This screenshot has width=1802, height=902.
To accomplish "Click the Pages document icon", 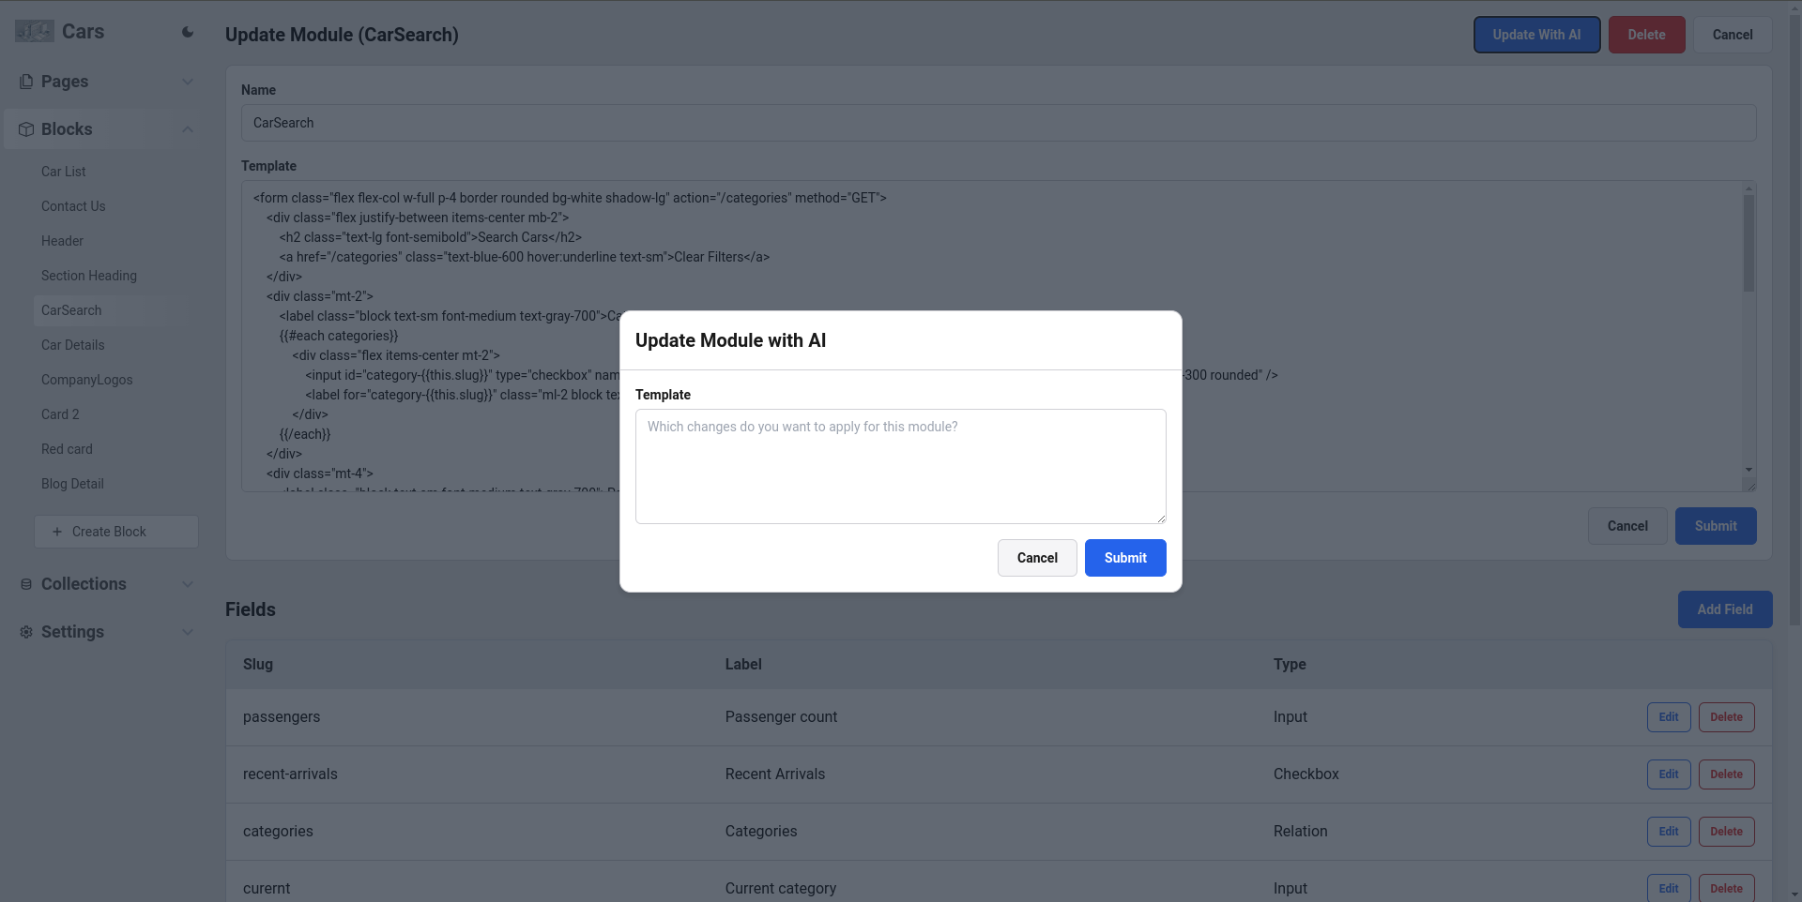I will [26, 82].
